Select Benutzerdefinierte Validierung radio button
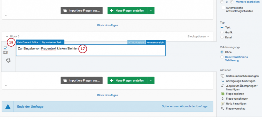 pyautogui.click(x=222, y=57)
